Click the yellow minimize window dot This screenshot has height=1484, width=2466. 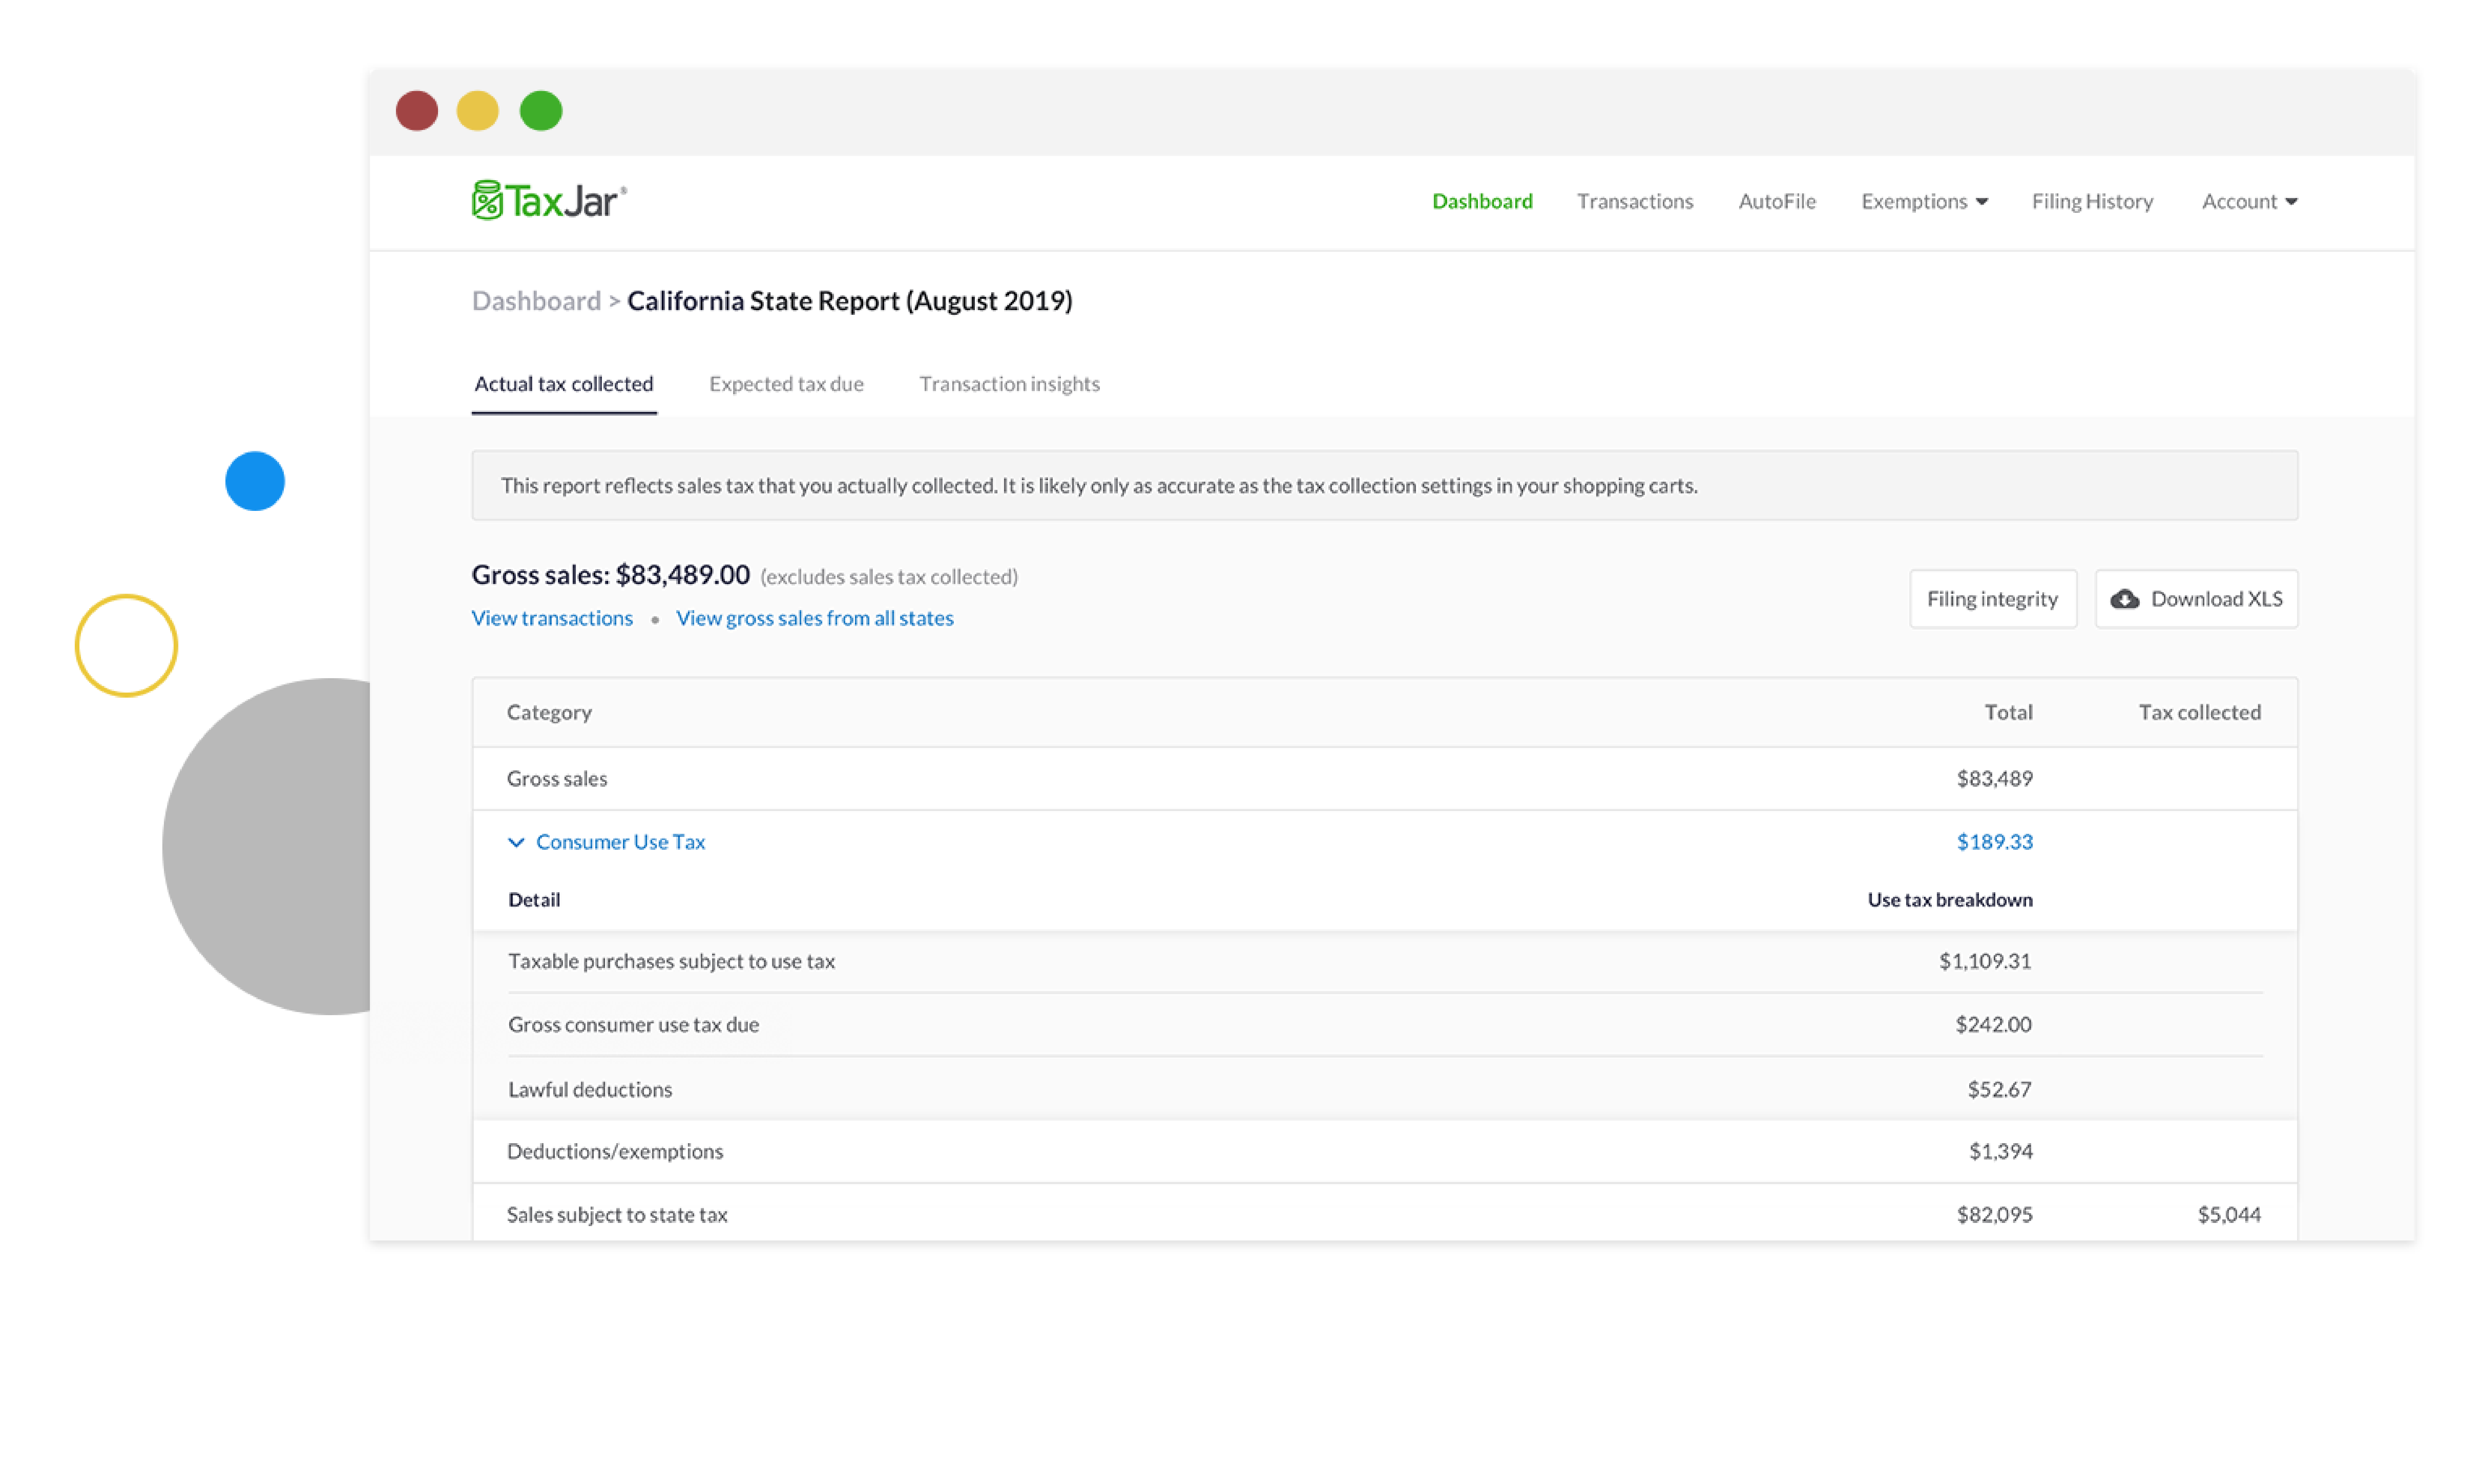[x=477, y=111]
